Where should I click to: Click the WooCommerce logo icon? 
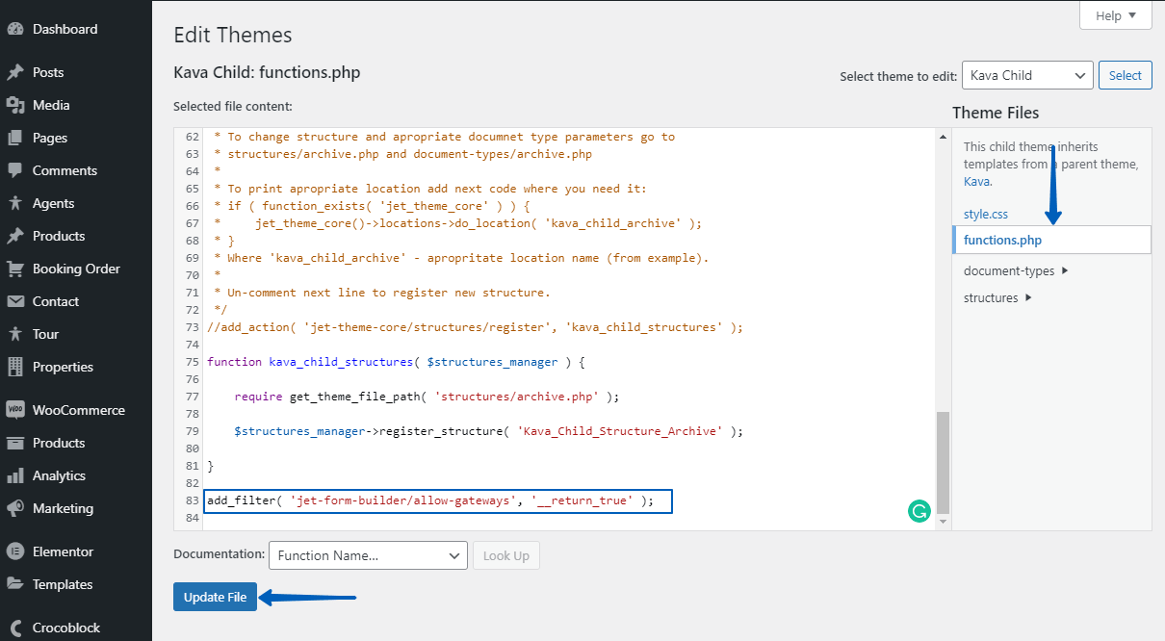pyautogui.click(x=15, y=410)
